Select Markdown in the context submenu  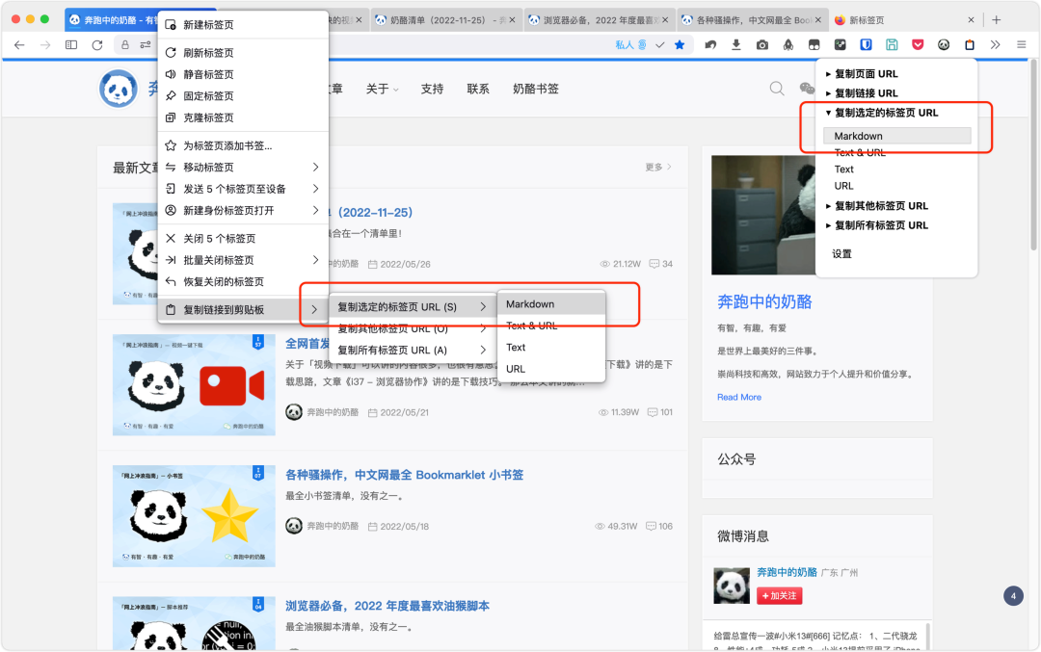coord(551,303)
